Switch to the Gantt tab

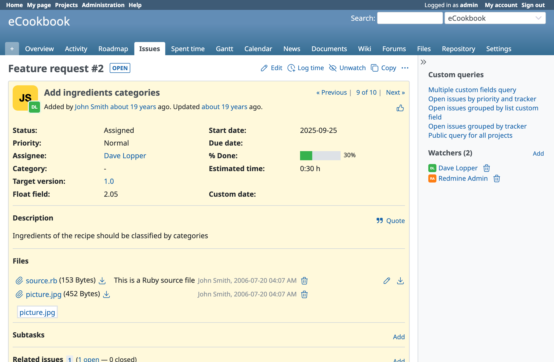(x=224, y=49)
